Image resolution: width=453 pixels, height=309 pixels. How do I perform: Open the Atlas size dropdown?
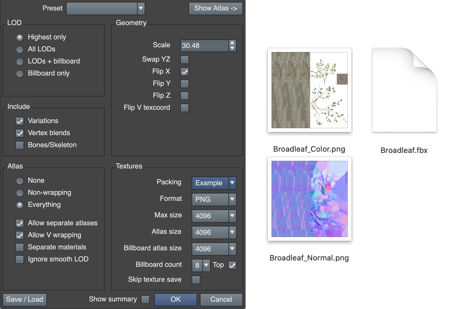point(214,233)
